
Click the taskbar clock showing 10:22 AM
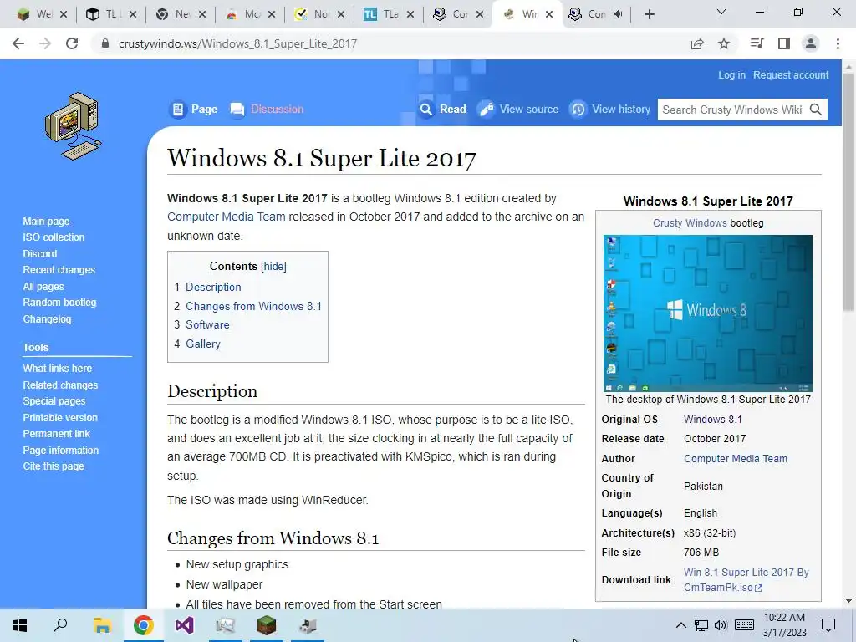[784, 625]
